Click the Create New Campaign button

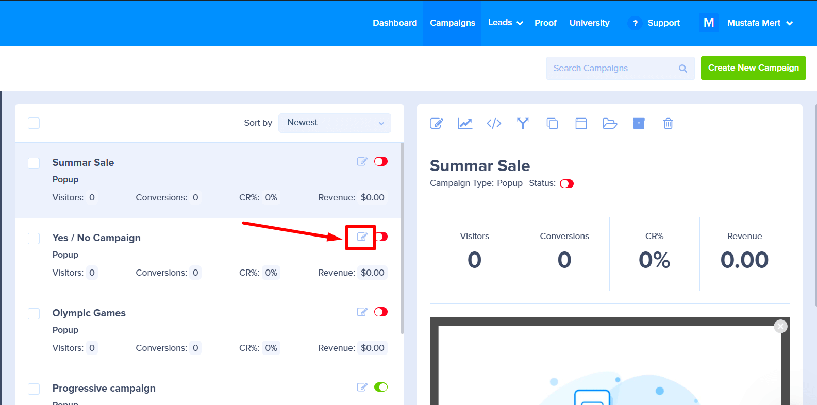coord(753,68)
